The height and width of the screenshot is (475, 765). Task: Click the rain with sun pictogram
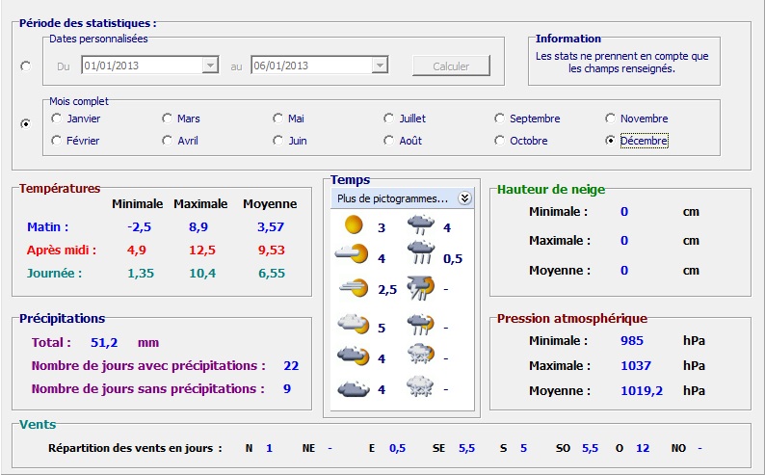(x=420, y=325)
